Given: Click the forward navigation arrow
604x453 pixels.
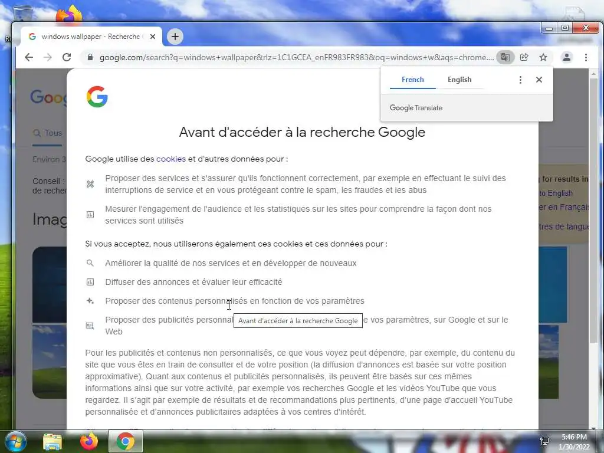Looking at the screenshot, I should click(x=47, y=57).
